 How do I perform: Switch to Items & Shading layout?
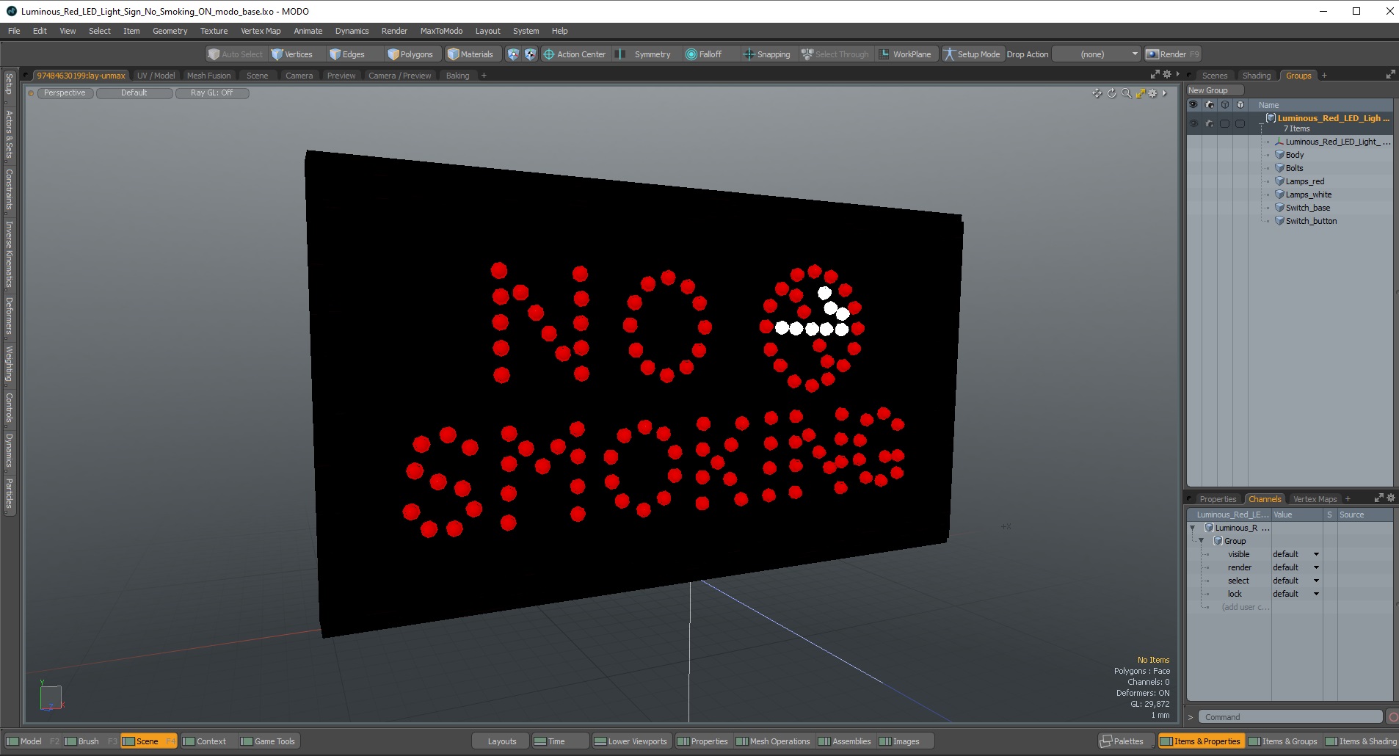click(1361, 741)
